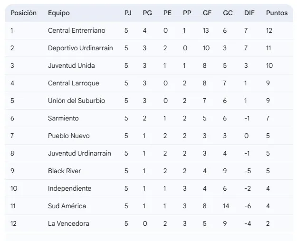Open Central Larroque team row
This screenshot has width=297, height=241.
click(x=74, y=83)
